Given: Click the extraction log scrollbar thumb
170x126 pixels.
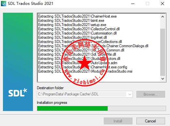Looking at the screenshot, I should click(x=162, y=52).
